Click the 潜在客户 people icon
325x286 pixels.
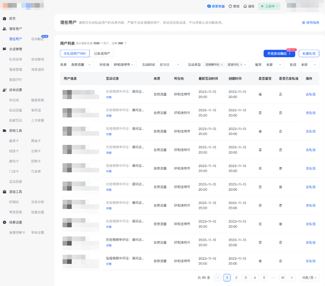5,29
